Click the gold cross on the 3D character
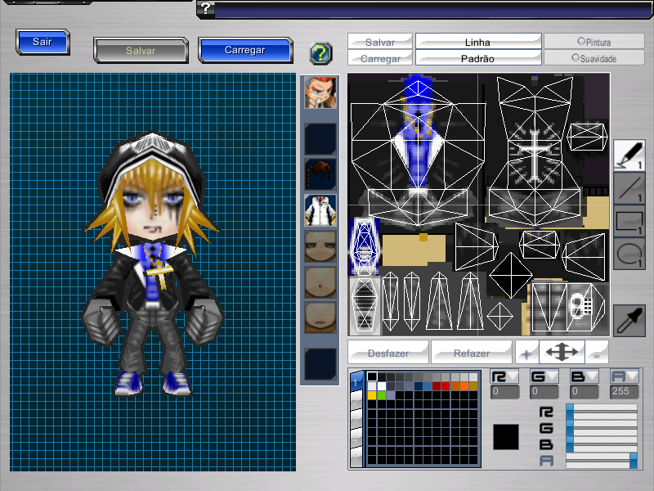Viewport: 654px width, 491px height. pyautogui.click(x=159, y=273)
